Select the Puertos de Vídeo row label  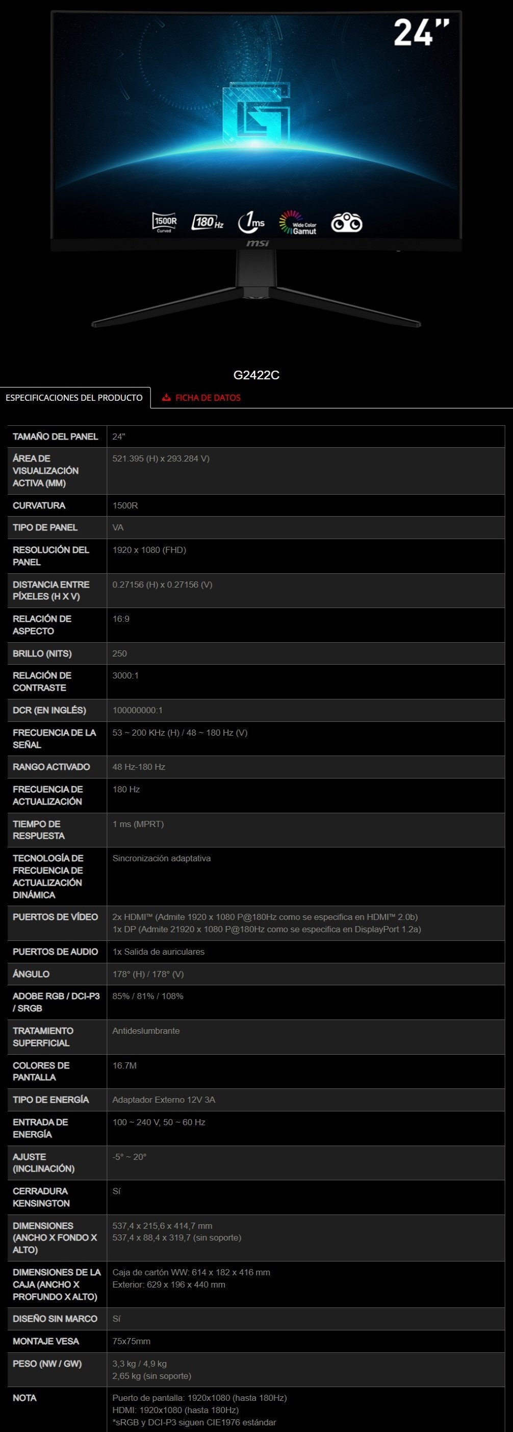tap(56, 917)
